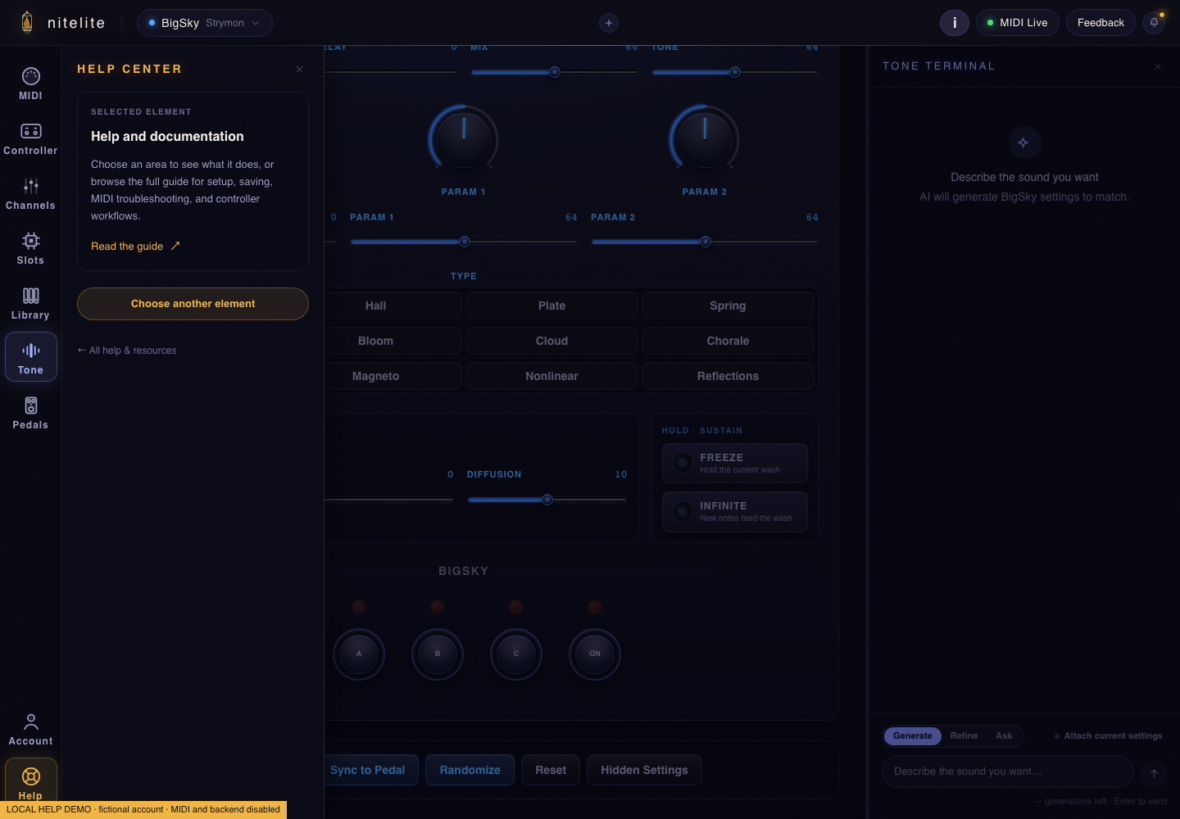Go back to All help & resources
Image resolution: width=1180 pixels, height=819 pixels.
click(127, 351)
